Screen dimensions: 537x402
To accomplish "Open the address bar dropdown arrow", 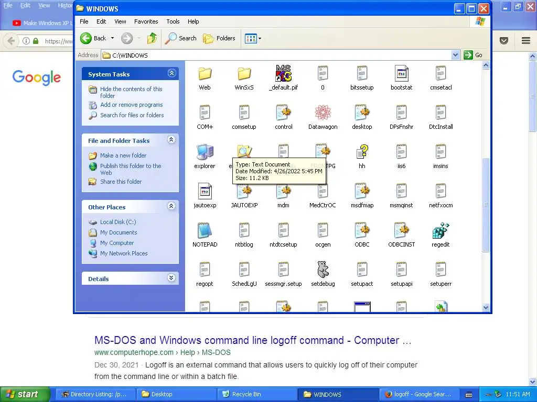I will pyautogui.click(x=455, y=55).
